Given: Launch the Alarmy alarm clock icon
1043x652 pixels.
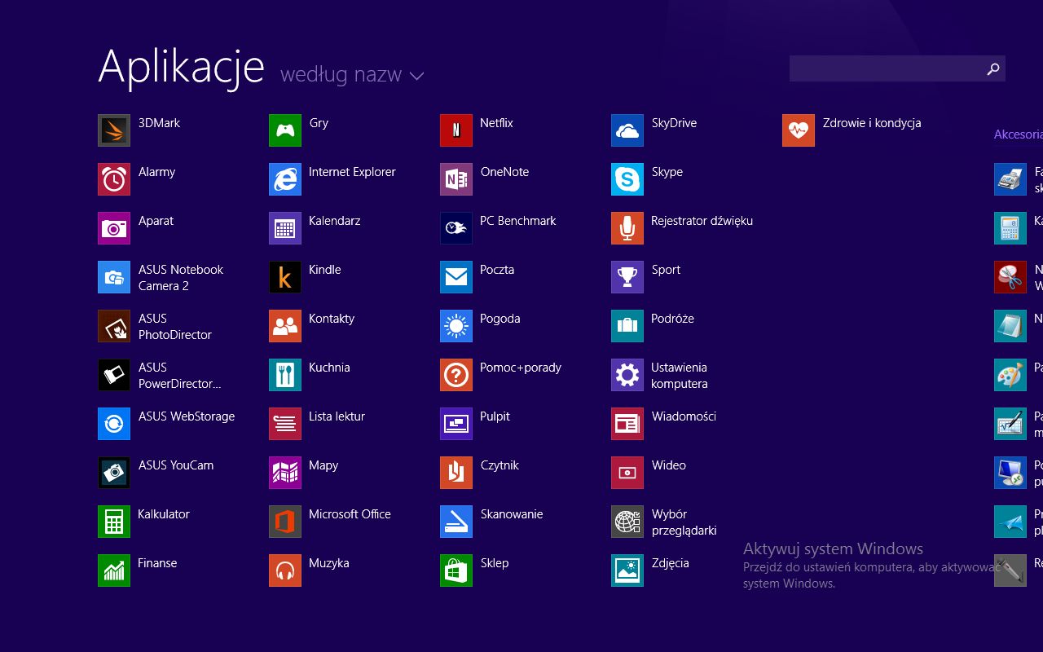Looking at the screenshot, I should pyautogui.click(x=114, y=179).
